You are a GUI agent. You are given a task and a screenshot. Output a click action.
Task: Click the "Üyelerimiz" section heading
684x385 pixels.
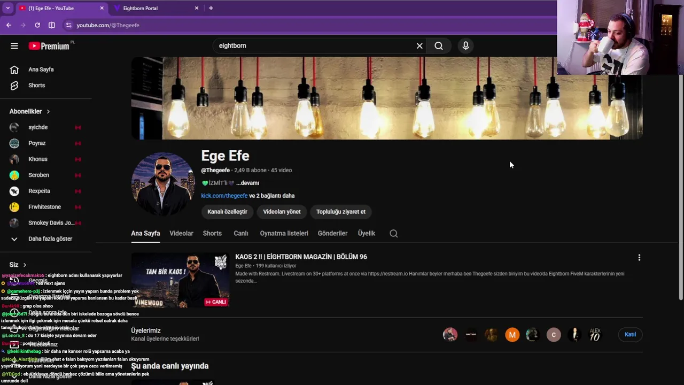point(146,331)
